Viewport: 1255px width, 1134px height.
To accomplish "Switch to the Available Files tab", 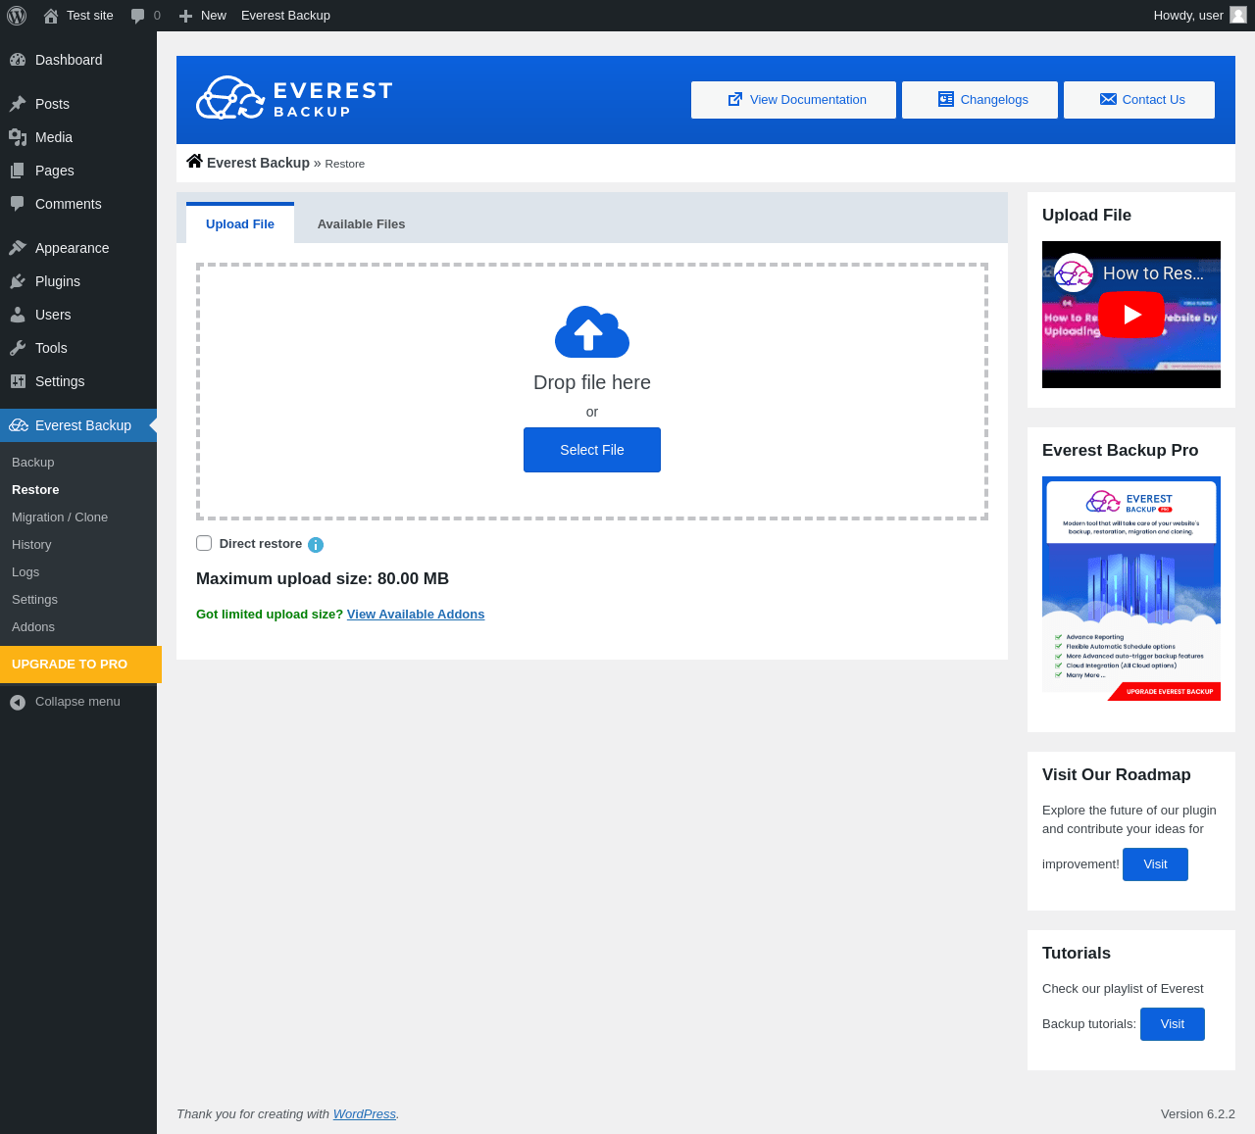I will 361,223.
